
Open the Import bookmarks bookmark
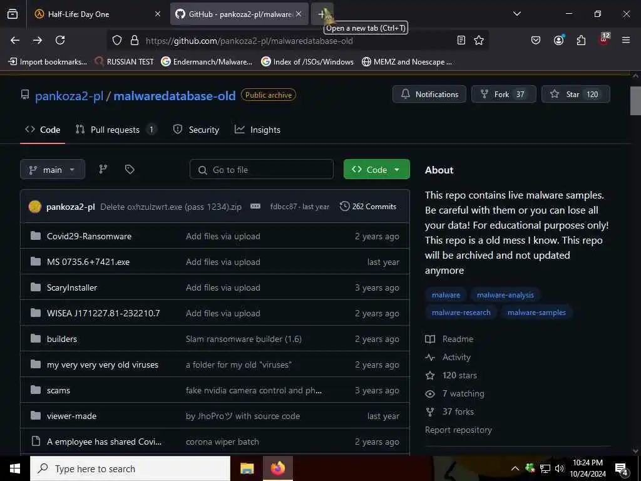click(x=48, y=62)
